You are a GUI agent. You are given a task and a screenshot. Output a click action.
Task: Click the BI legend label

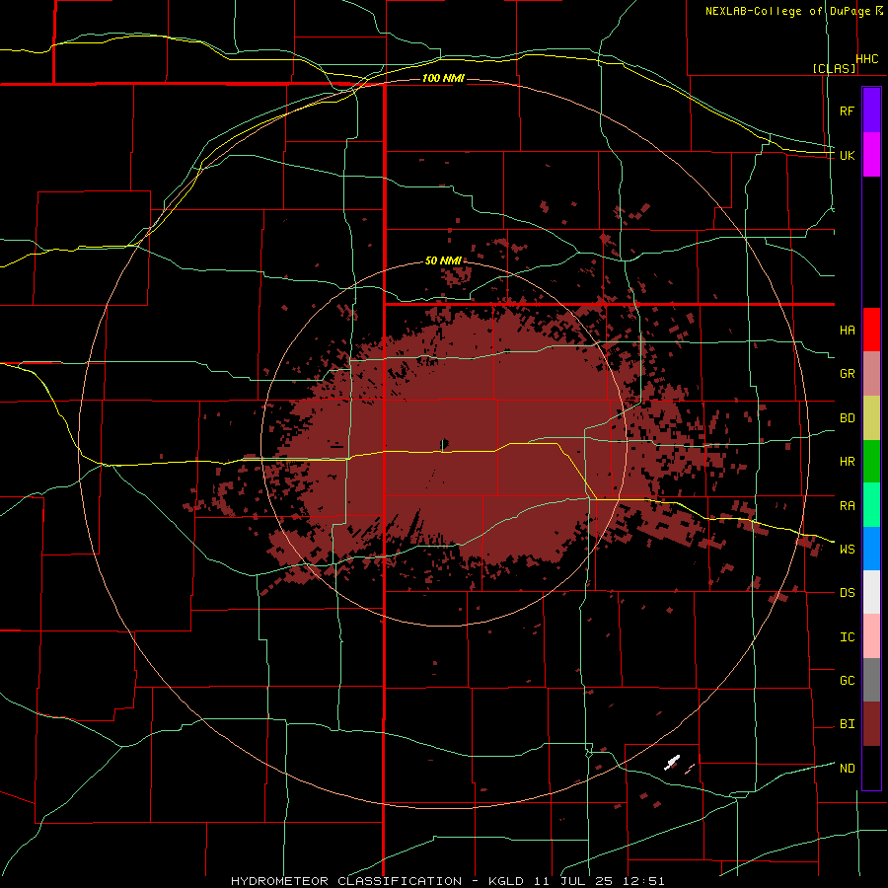847,724
